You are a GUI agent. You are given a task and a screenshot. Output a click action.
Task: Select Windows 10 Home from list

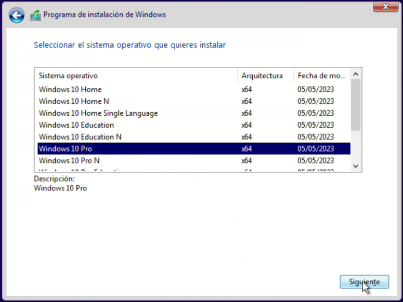(70, 89)
